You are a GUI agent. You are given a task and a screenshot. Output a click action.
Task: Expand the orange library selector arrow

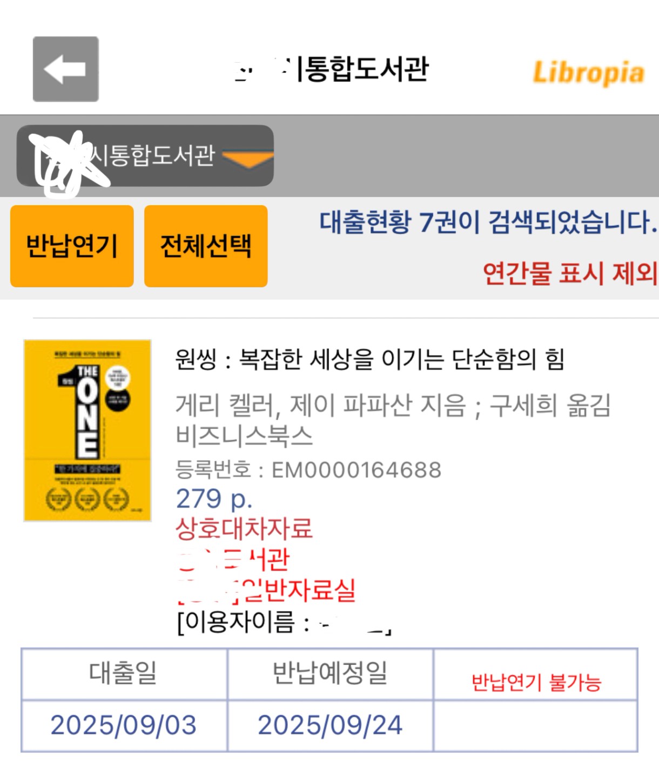tap(248, 159)
